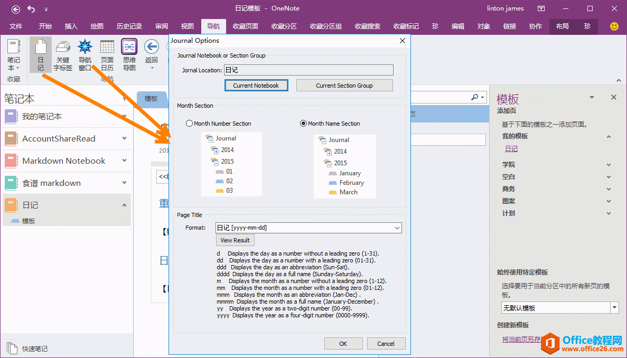Open the 文件 file menu

(16, 26)
